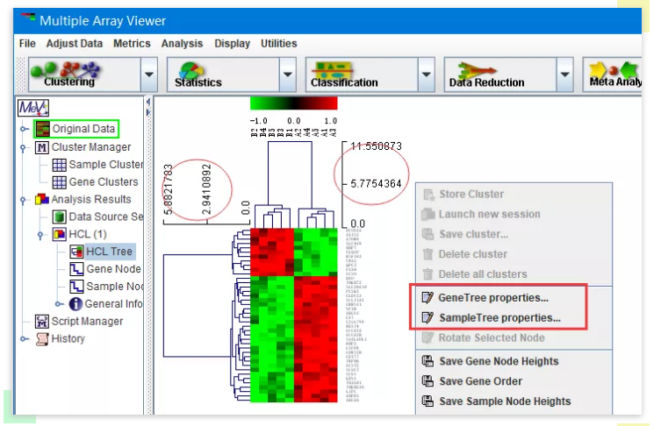
Task: Open the Data Reduction dropdown arrow
Action: click(x=564, y=76)
